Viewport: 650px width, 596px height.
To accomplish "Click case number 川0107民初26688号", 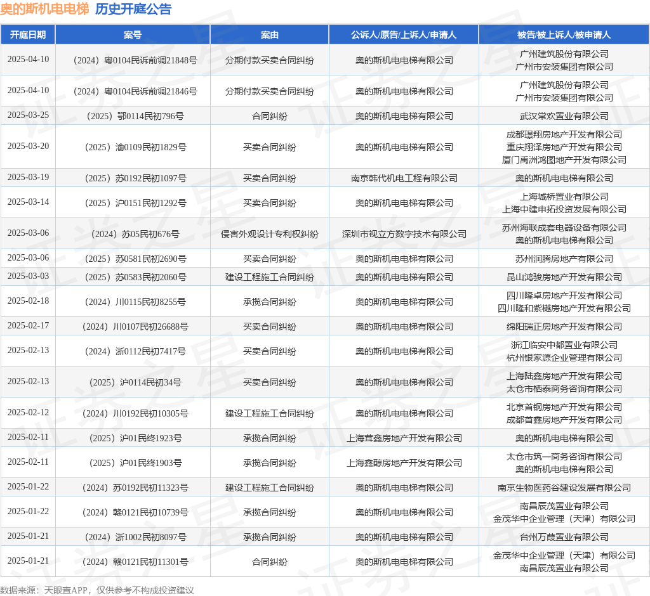I will click(x=135, y=327).
